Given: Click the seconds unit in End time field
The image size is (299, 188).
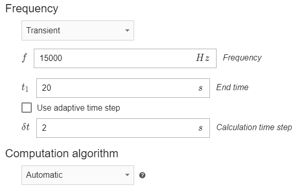Looking at the screenshot, I should point(200,88).
